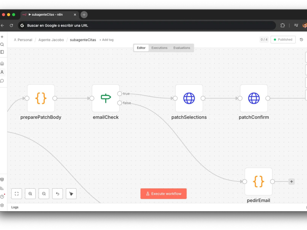This screenshot has width=307, height=230.
Task: Switch to the Editor tab
Action: click(141, 48)
